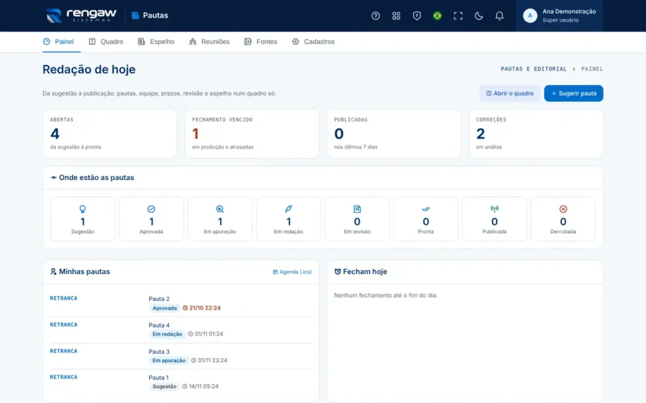Screen dimensions: 646x403
Task: Switch to the Fontes tab
Action: [x=261, y=42]
